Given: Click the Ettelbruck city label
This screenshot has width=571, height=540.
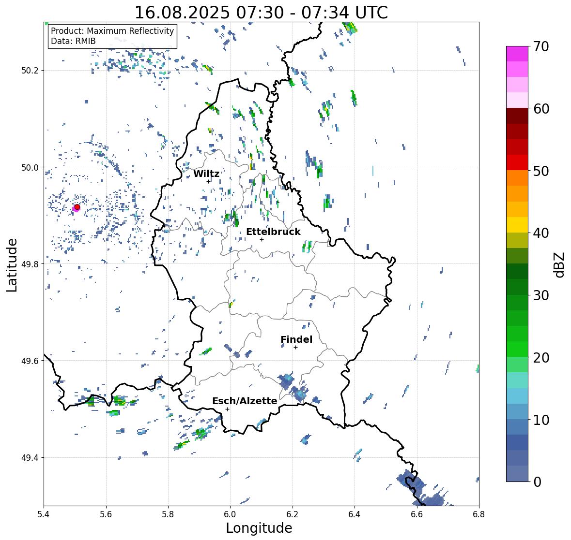Looking at the screenshot, I should point(273,232).
